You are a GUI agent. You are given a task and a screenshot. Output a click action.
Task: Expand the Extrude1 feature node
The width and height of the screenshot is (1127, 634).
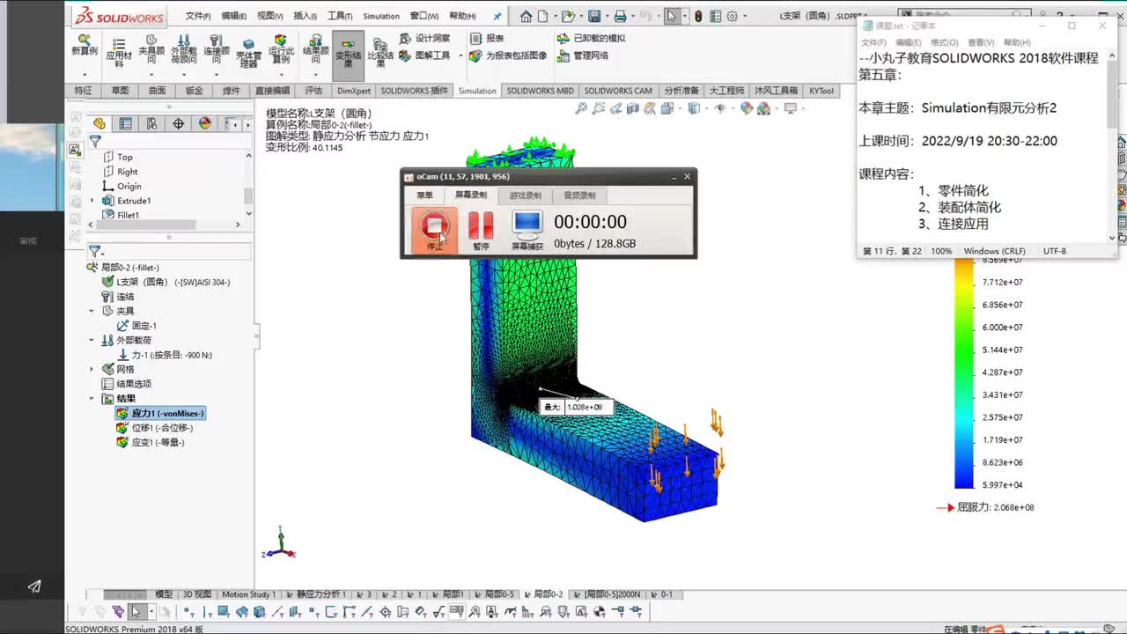(92, 201)
